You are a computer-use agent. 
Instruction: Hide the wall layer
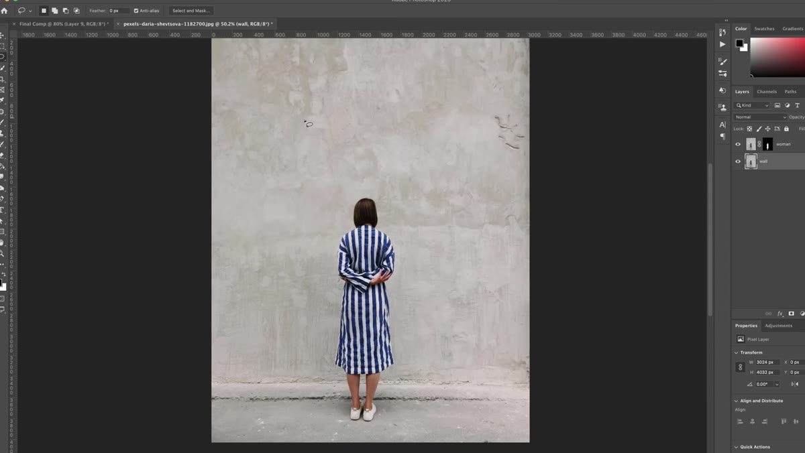[738, 161]
